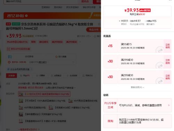Click the 购买立减¥19.97 text
The height and width of the screenshot is (131, 174).
click(x=137, y=14)
